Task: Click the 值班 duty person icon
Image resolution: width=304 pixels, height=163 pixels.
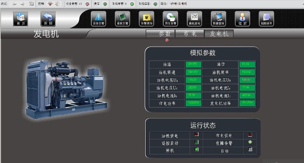Action: [242, 18]
